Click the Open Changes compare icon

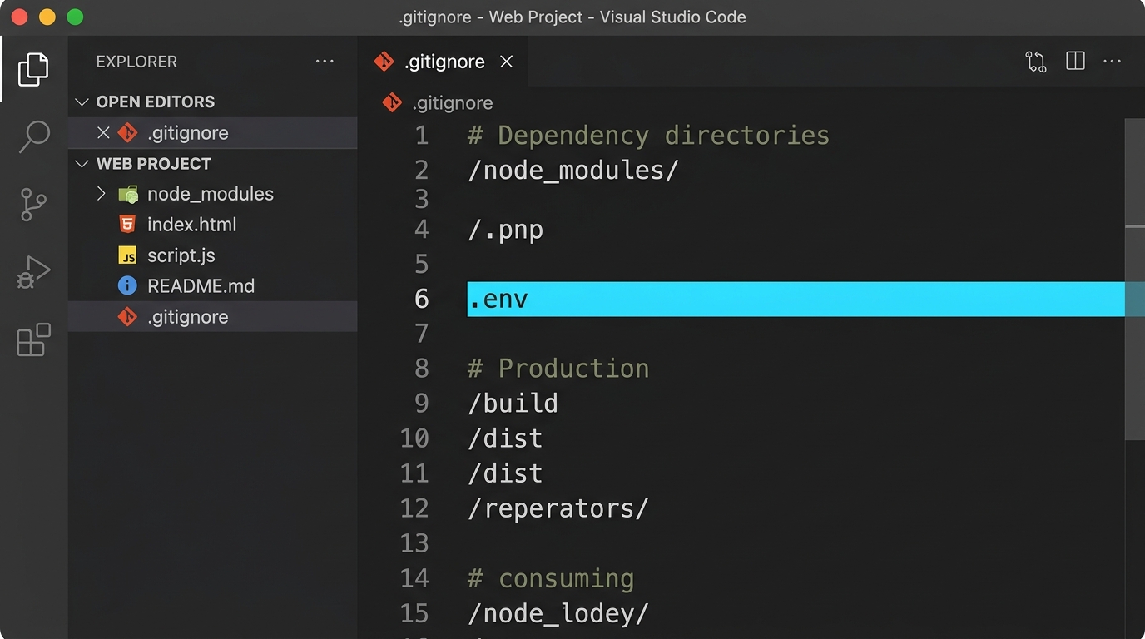click(1035, 62)
